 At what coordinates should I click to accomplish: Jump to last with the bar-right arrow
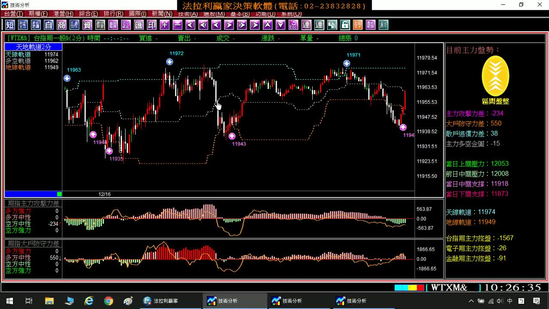255,24
